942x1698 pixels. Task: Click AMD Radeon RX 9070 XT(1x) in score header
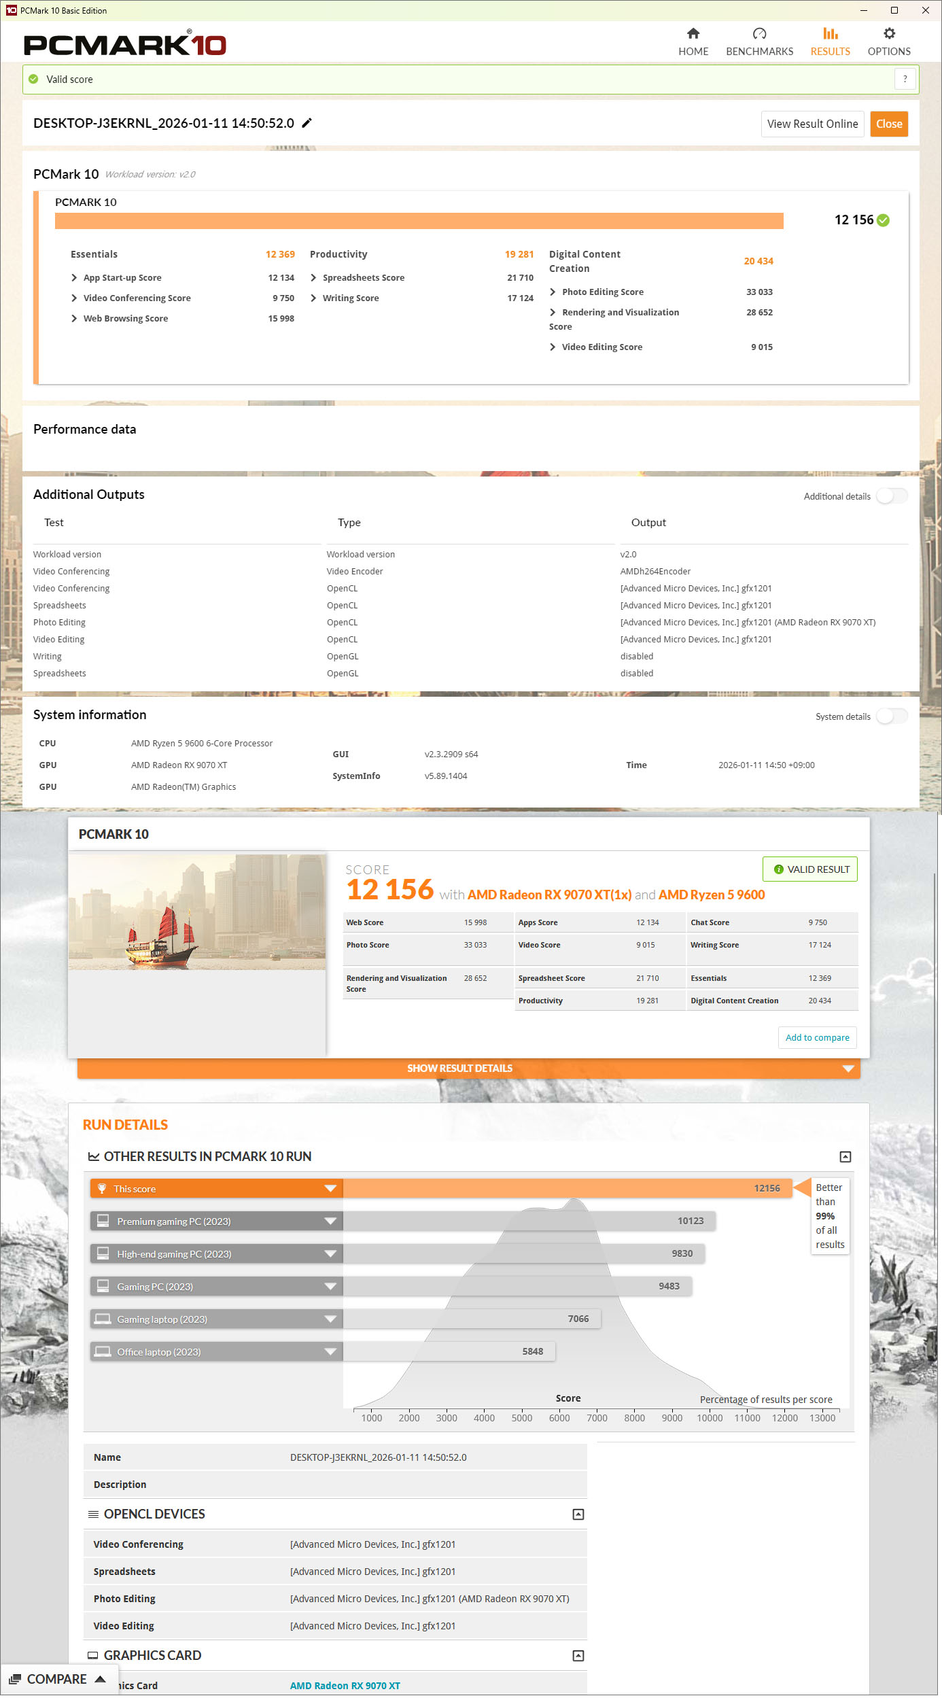549,895
